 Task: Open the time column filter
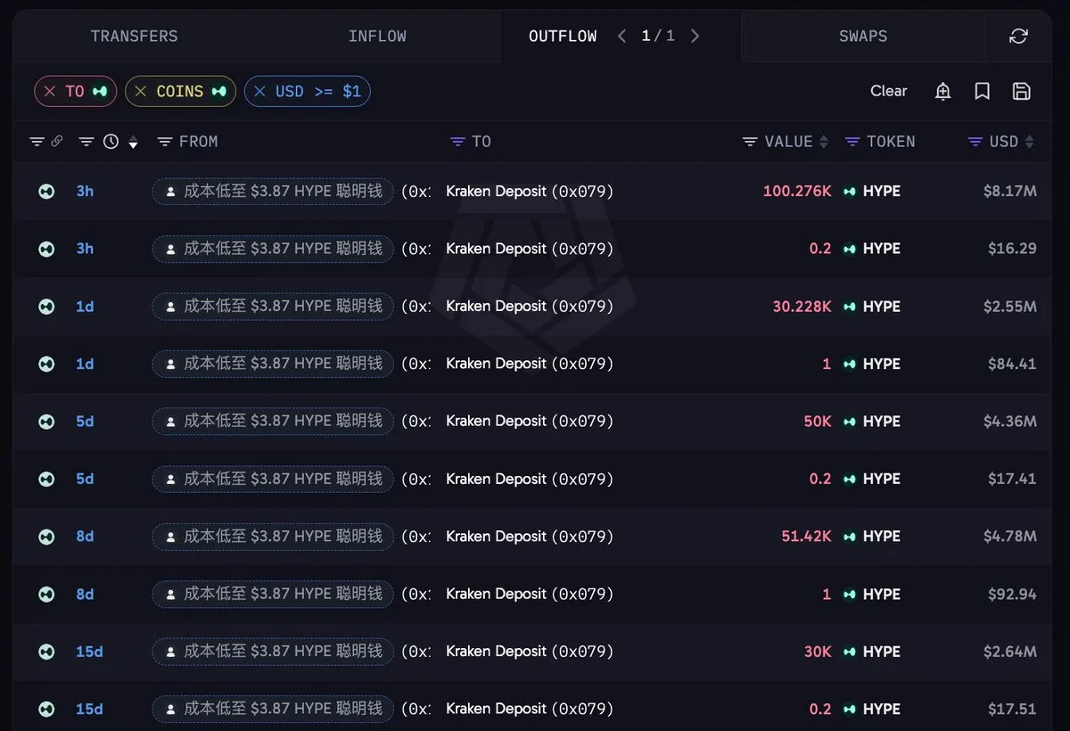86,141
